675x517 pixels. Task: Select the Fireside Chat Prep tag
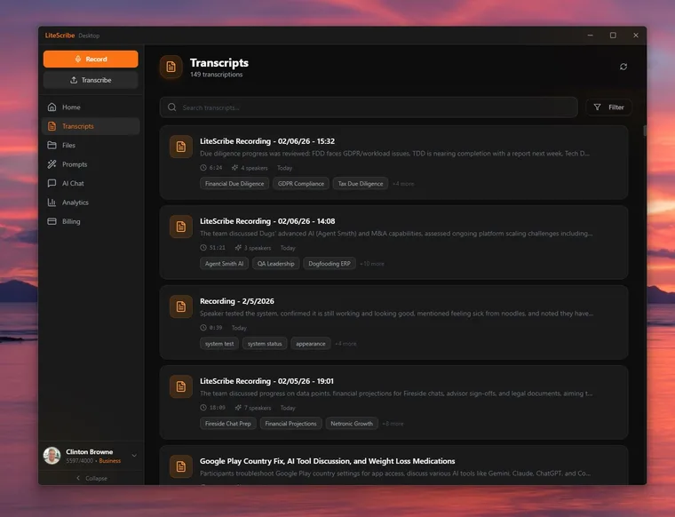click(228, 424)
